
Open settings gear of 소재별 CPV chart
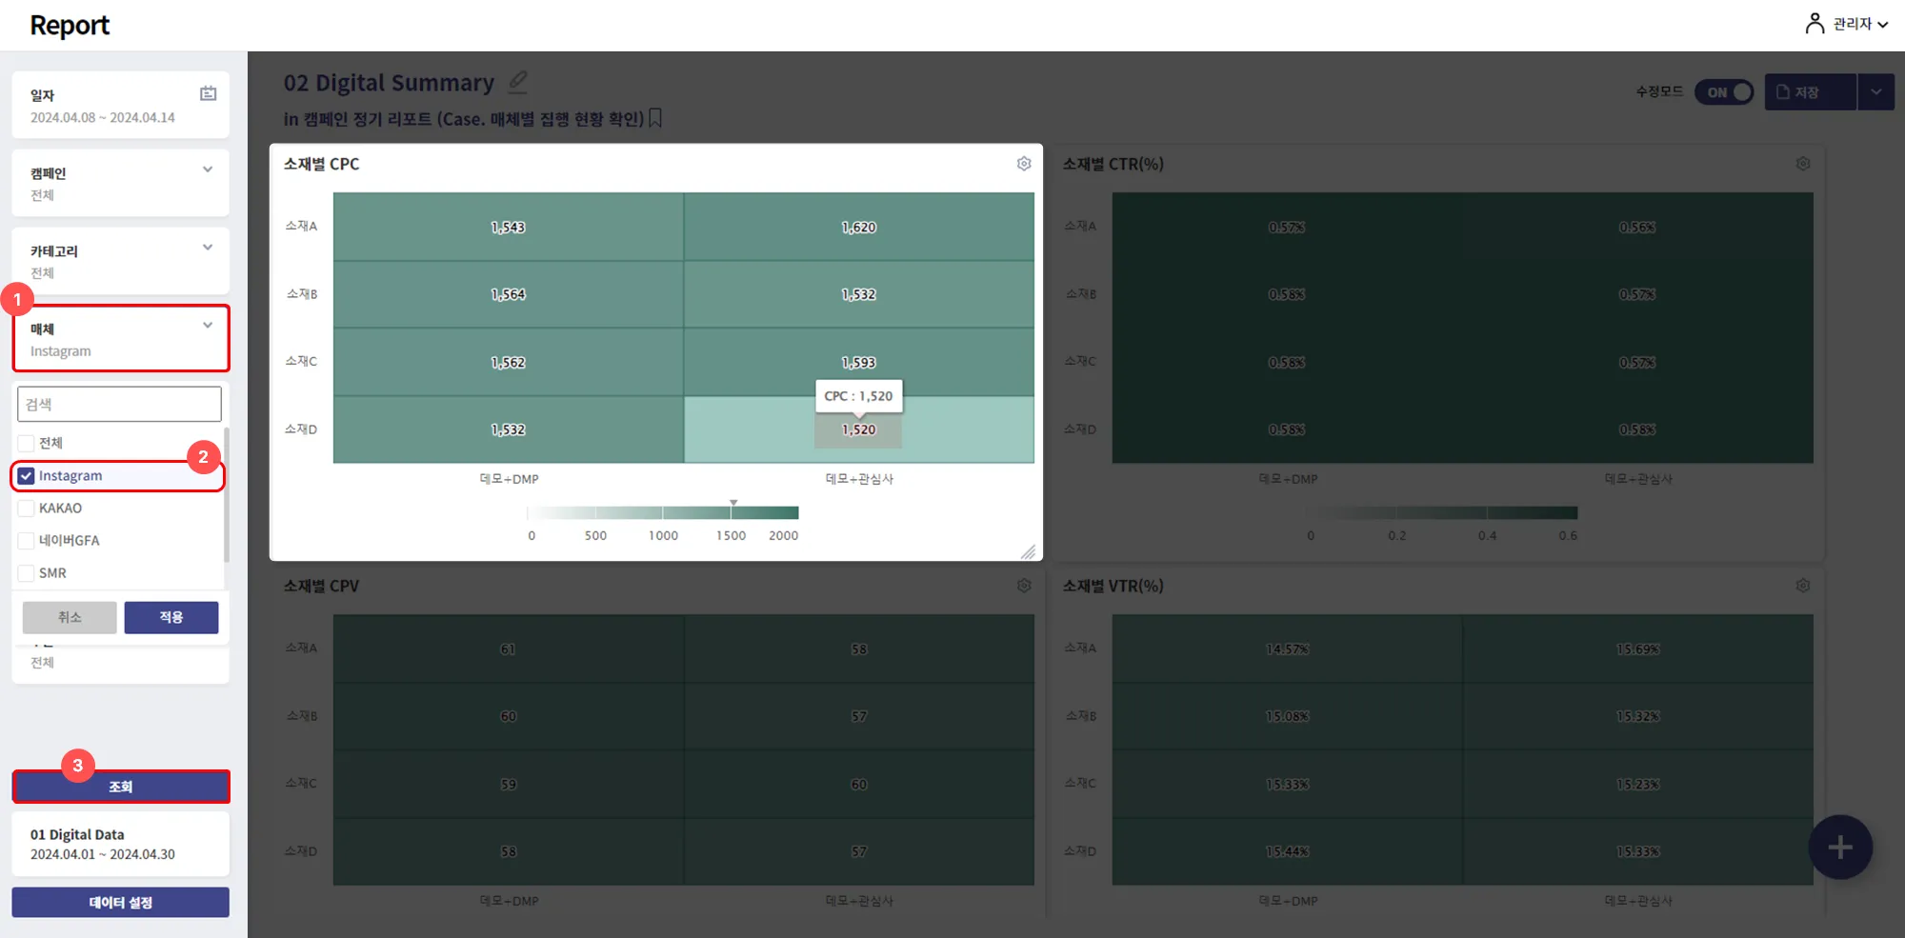[1024, 586]
